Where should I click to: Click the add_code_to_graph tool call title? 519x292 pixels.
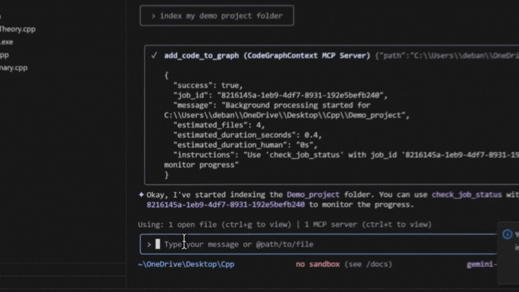pos(201,55)
